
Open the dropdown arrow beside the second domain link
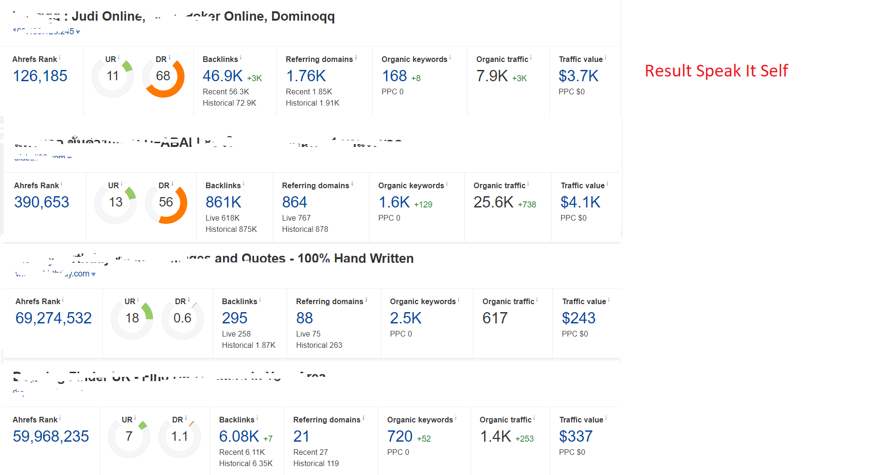(x=70, y=157)
